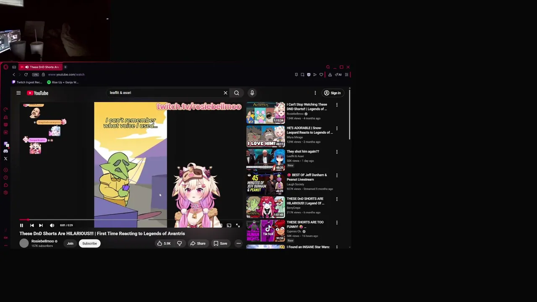
Task: Pause the video playback
Action: [x=21, y=225]
